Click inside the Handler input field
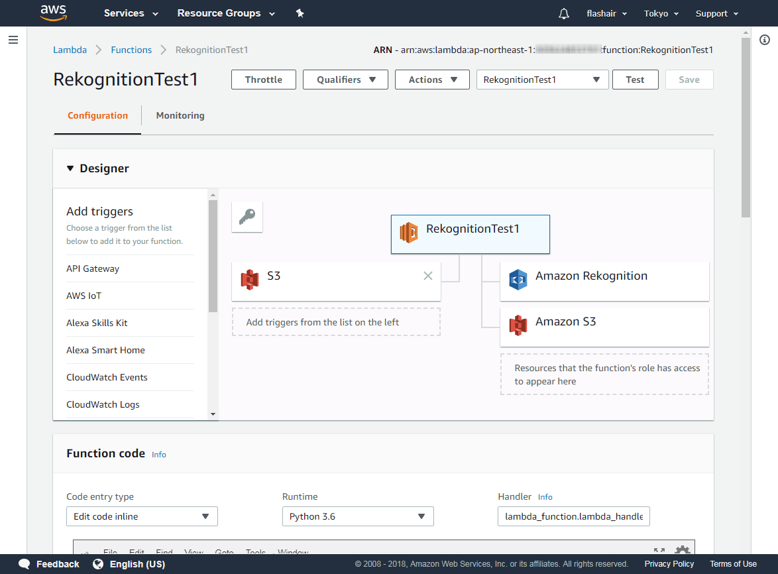The width and height of the screenshot is (778, 574). (x=573, y=516)
